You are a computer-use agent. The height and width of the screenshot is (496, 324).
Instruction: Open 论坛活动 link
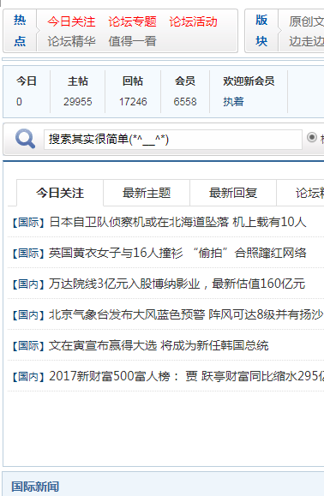pos(193,21)
